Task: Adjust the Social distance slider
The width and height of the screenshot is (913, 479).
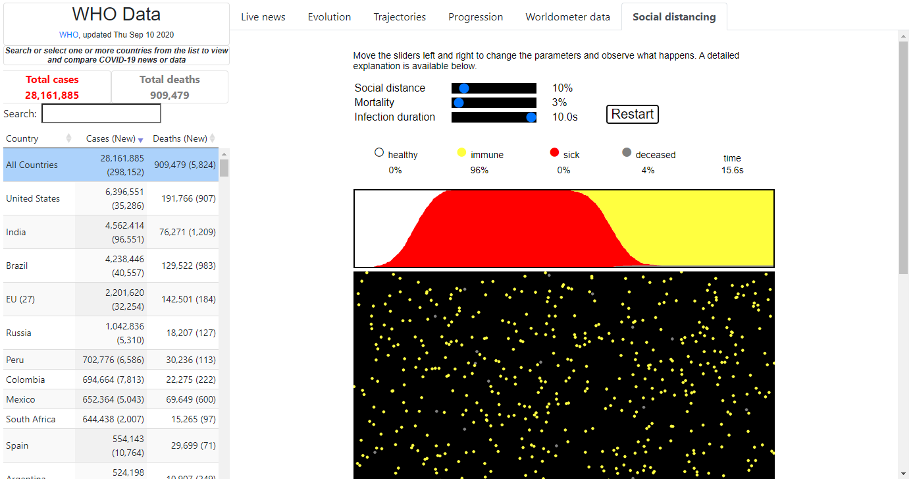Action: [464, 88]
